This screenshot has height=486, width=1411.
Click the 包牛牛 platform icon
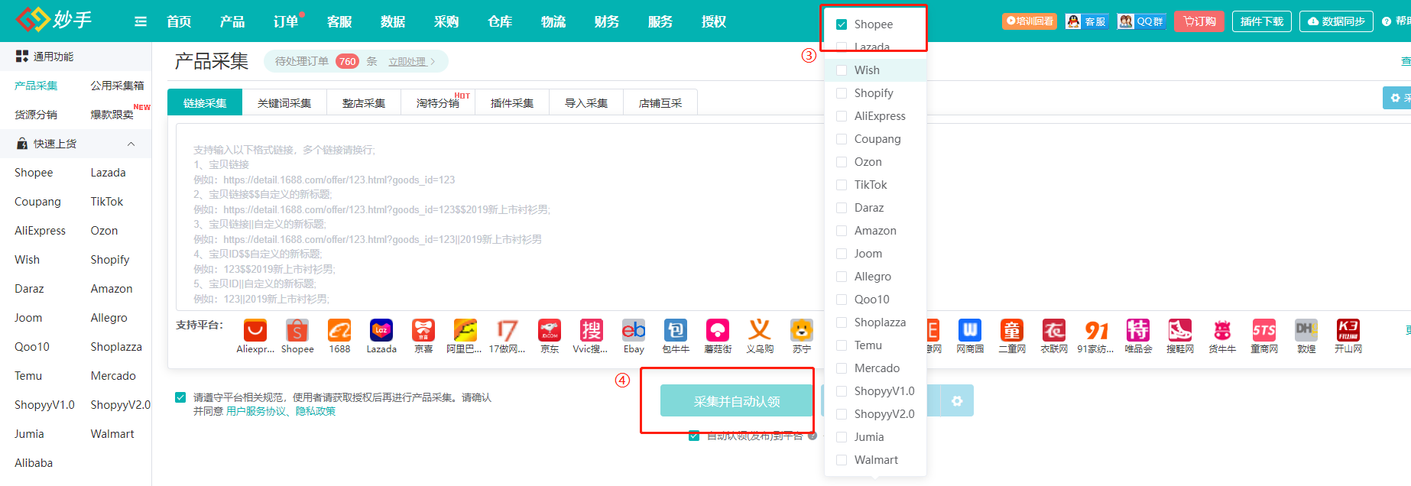pyautogui.click(x=676, y=330)
